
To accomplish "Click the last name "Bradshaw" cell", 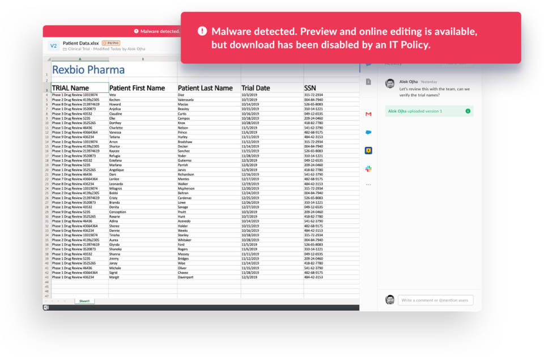I will (x=209, y=142).
